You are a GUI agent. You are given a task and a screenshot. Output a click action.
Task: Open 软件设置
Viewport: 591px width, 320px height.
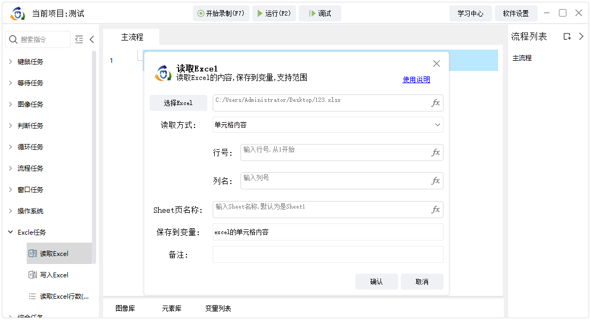coord(516,13)
